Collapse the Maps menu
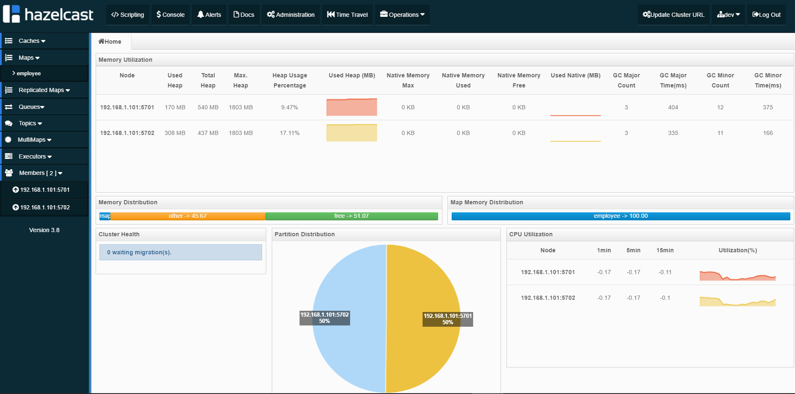 point(45,58)
